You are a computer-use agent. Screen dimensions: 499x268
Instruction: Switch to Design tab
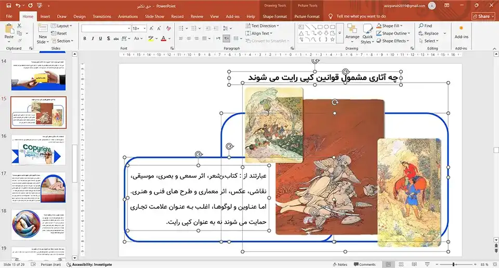[79, 16]
